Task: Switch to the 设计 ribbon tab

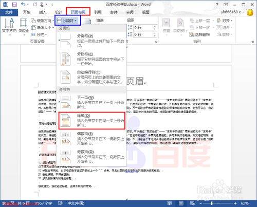Action: pyautogui.click(x=59, y=12)
